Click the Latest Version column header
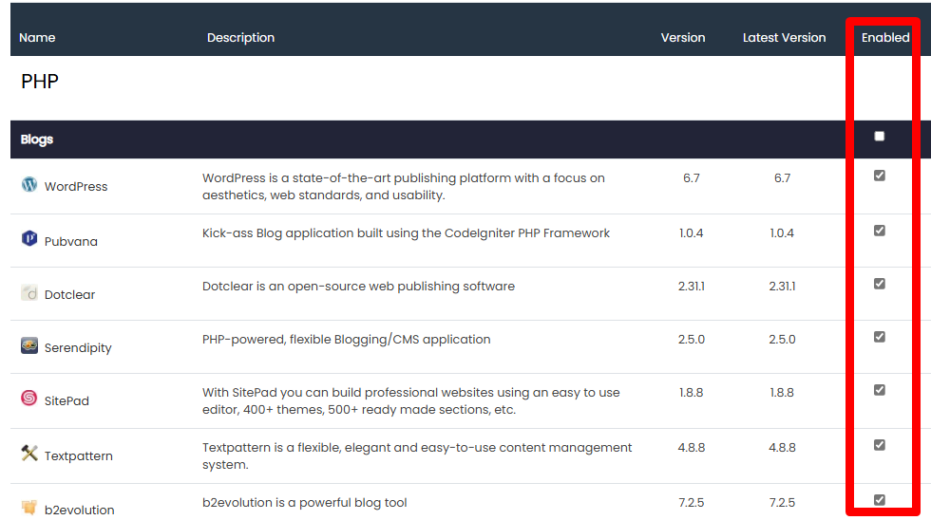Viewport: 931px width, 520px height. [x=784, y=37]
